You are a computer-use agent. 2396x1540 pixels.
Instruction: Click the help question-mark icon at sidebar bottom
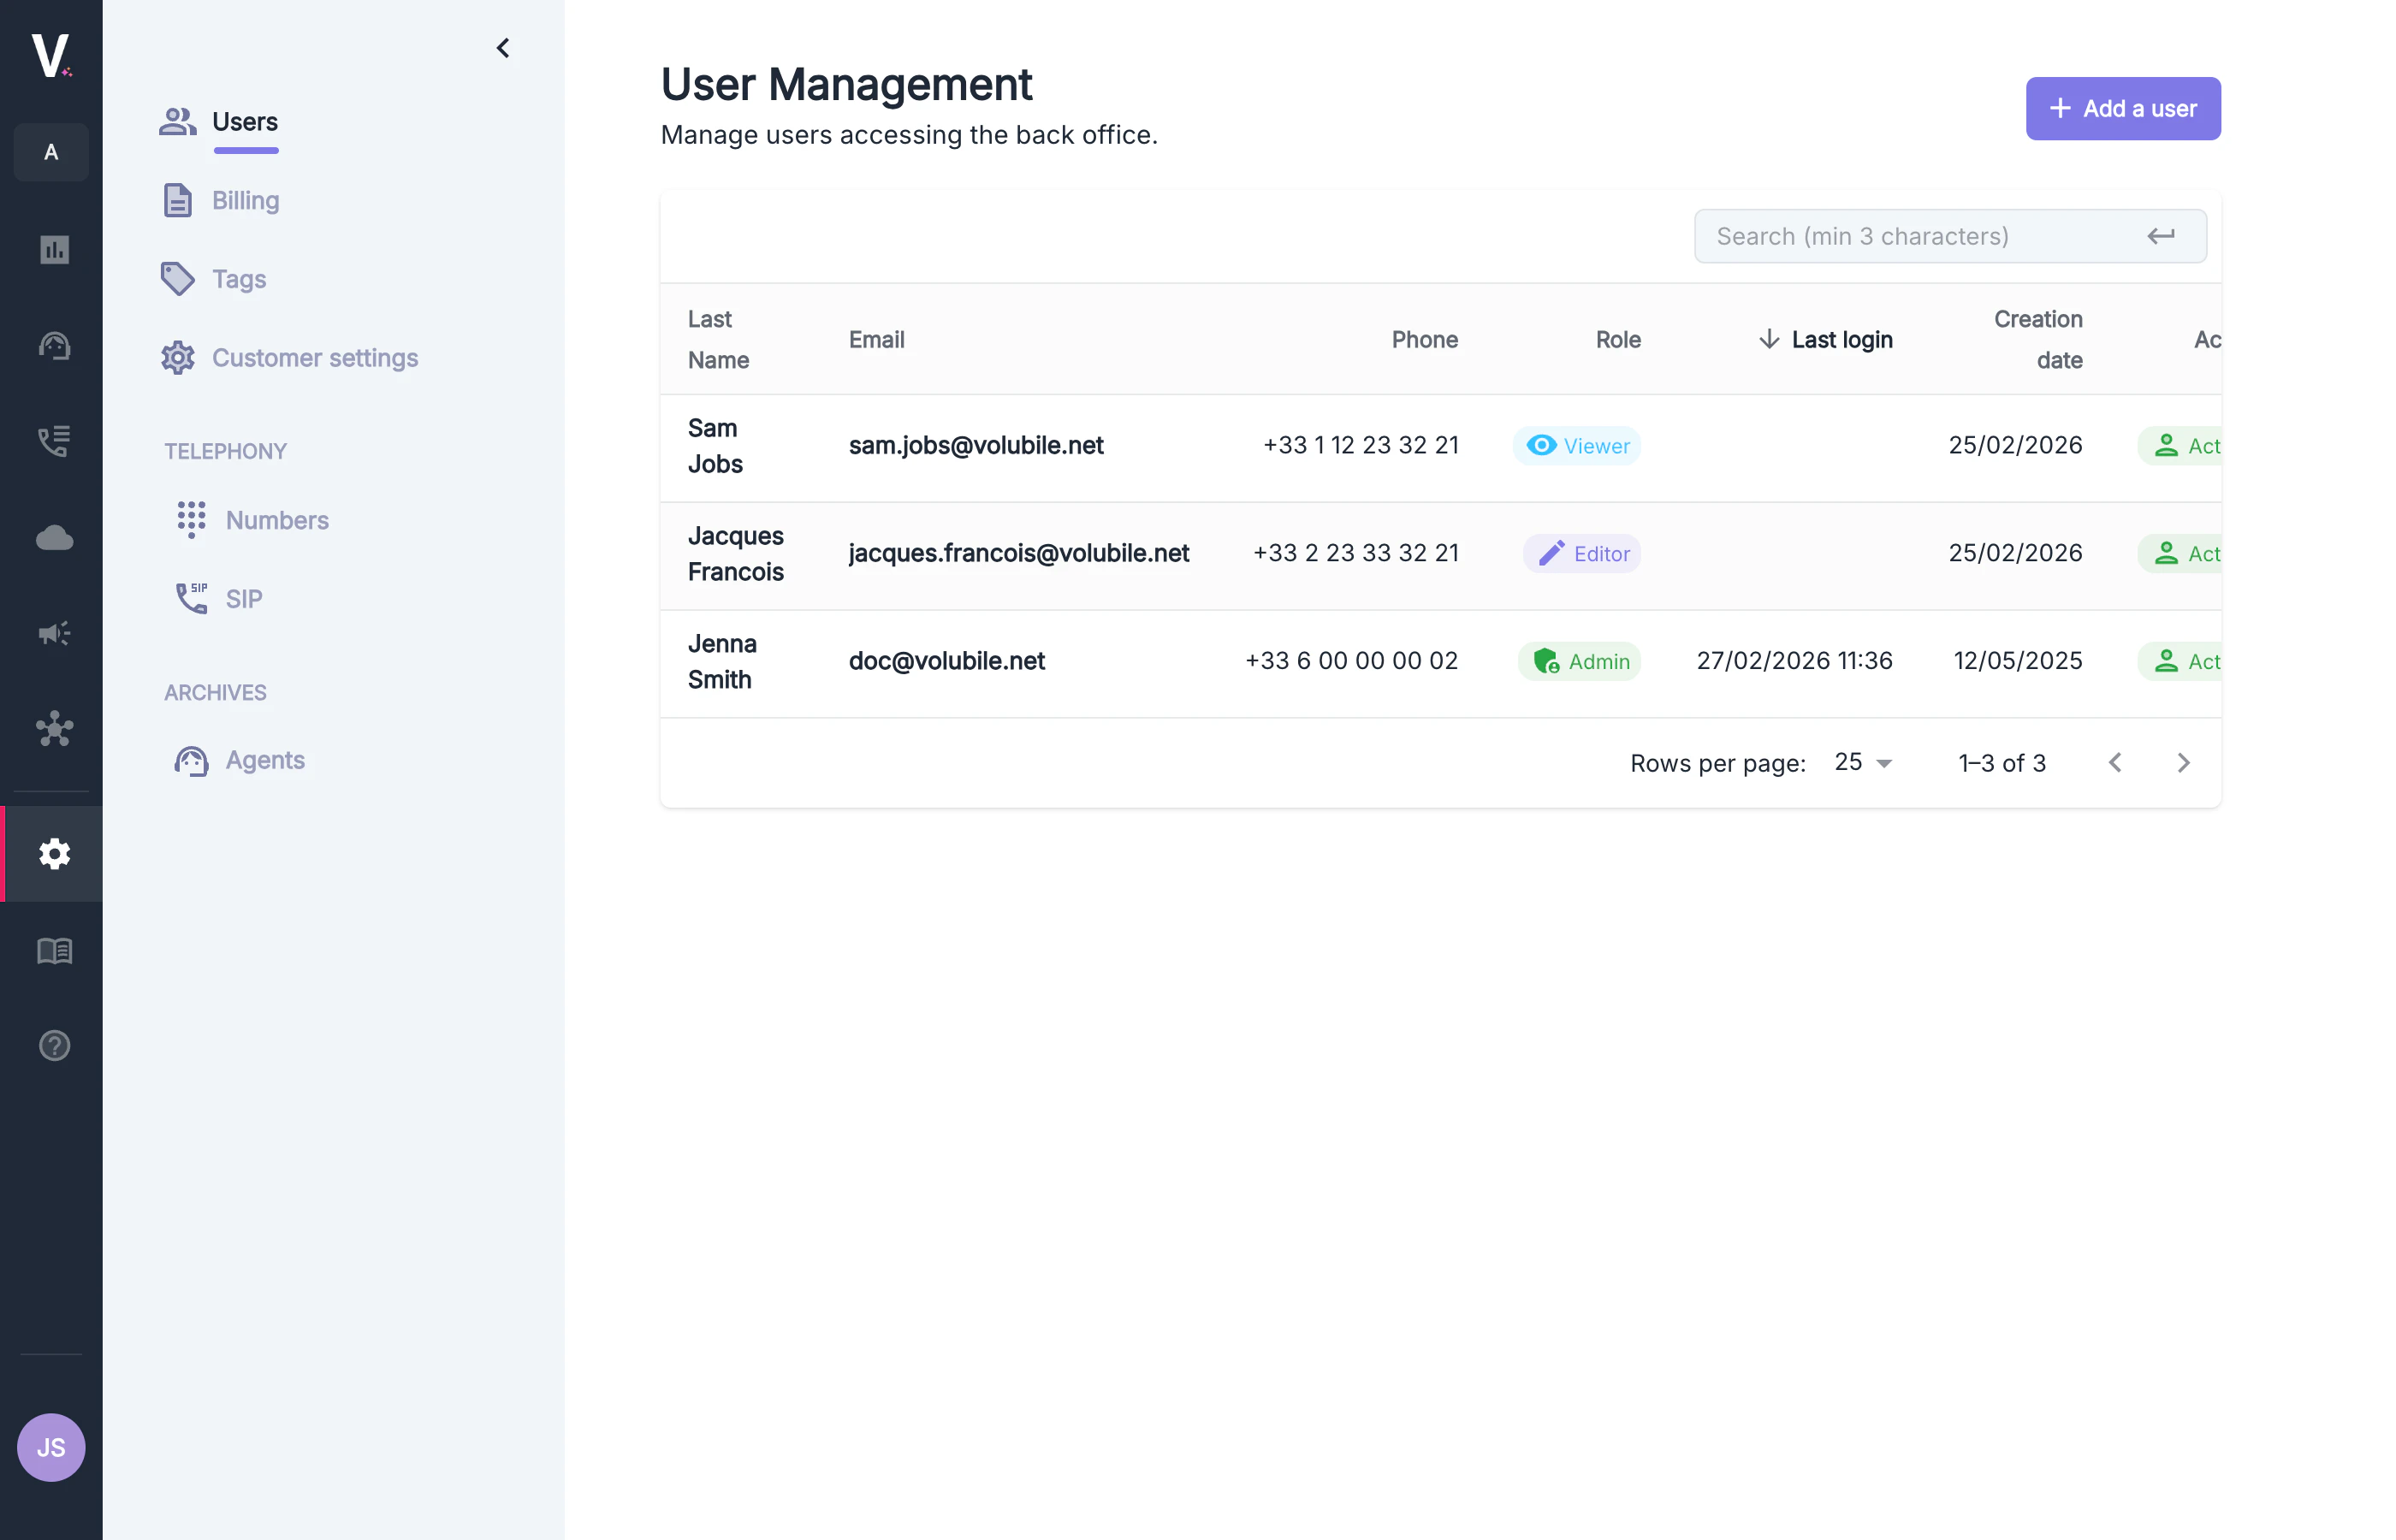(51, 1045)
